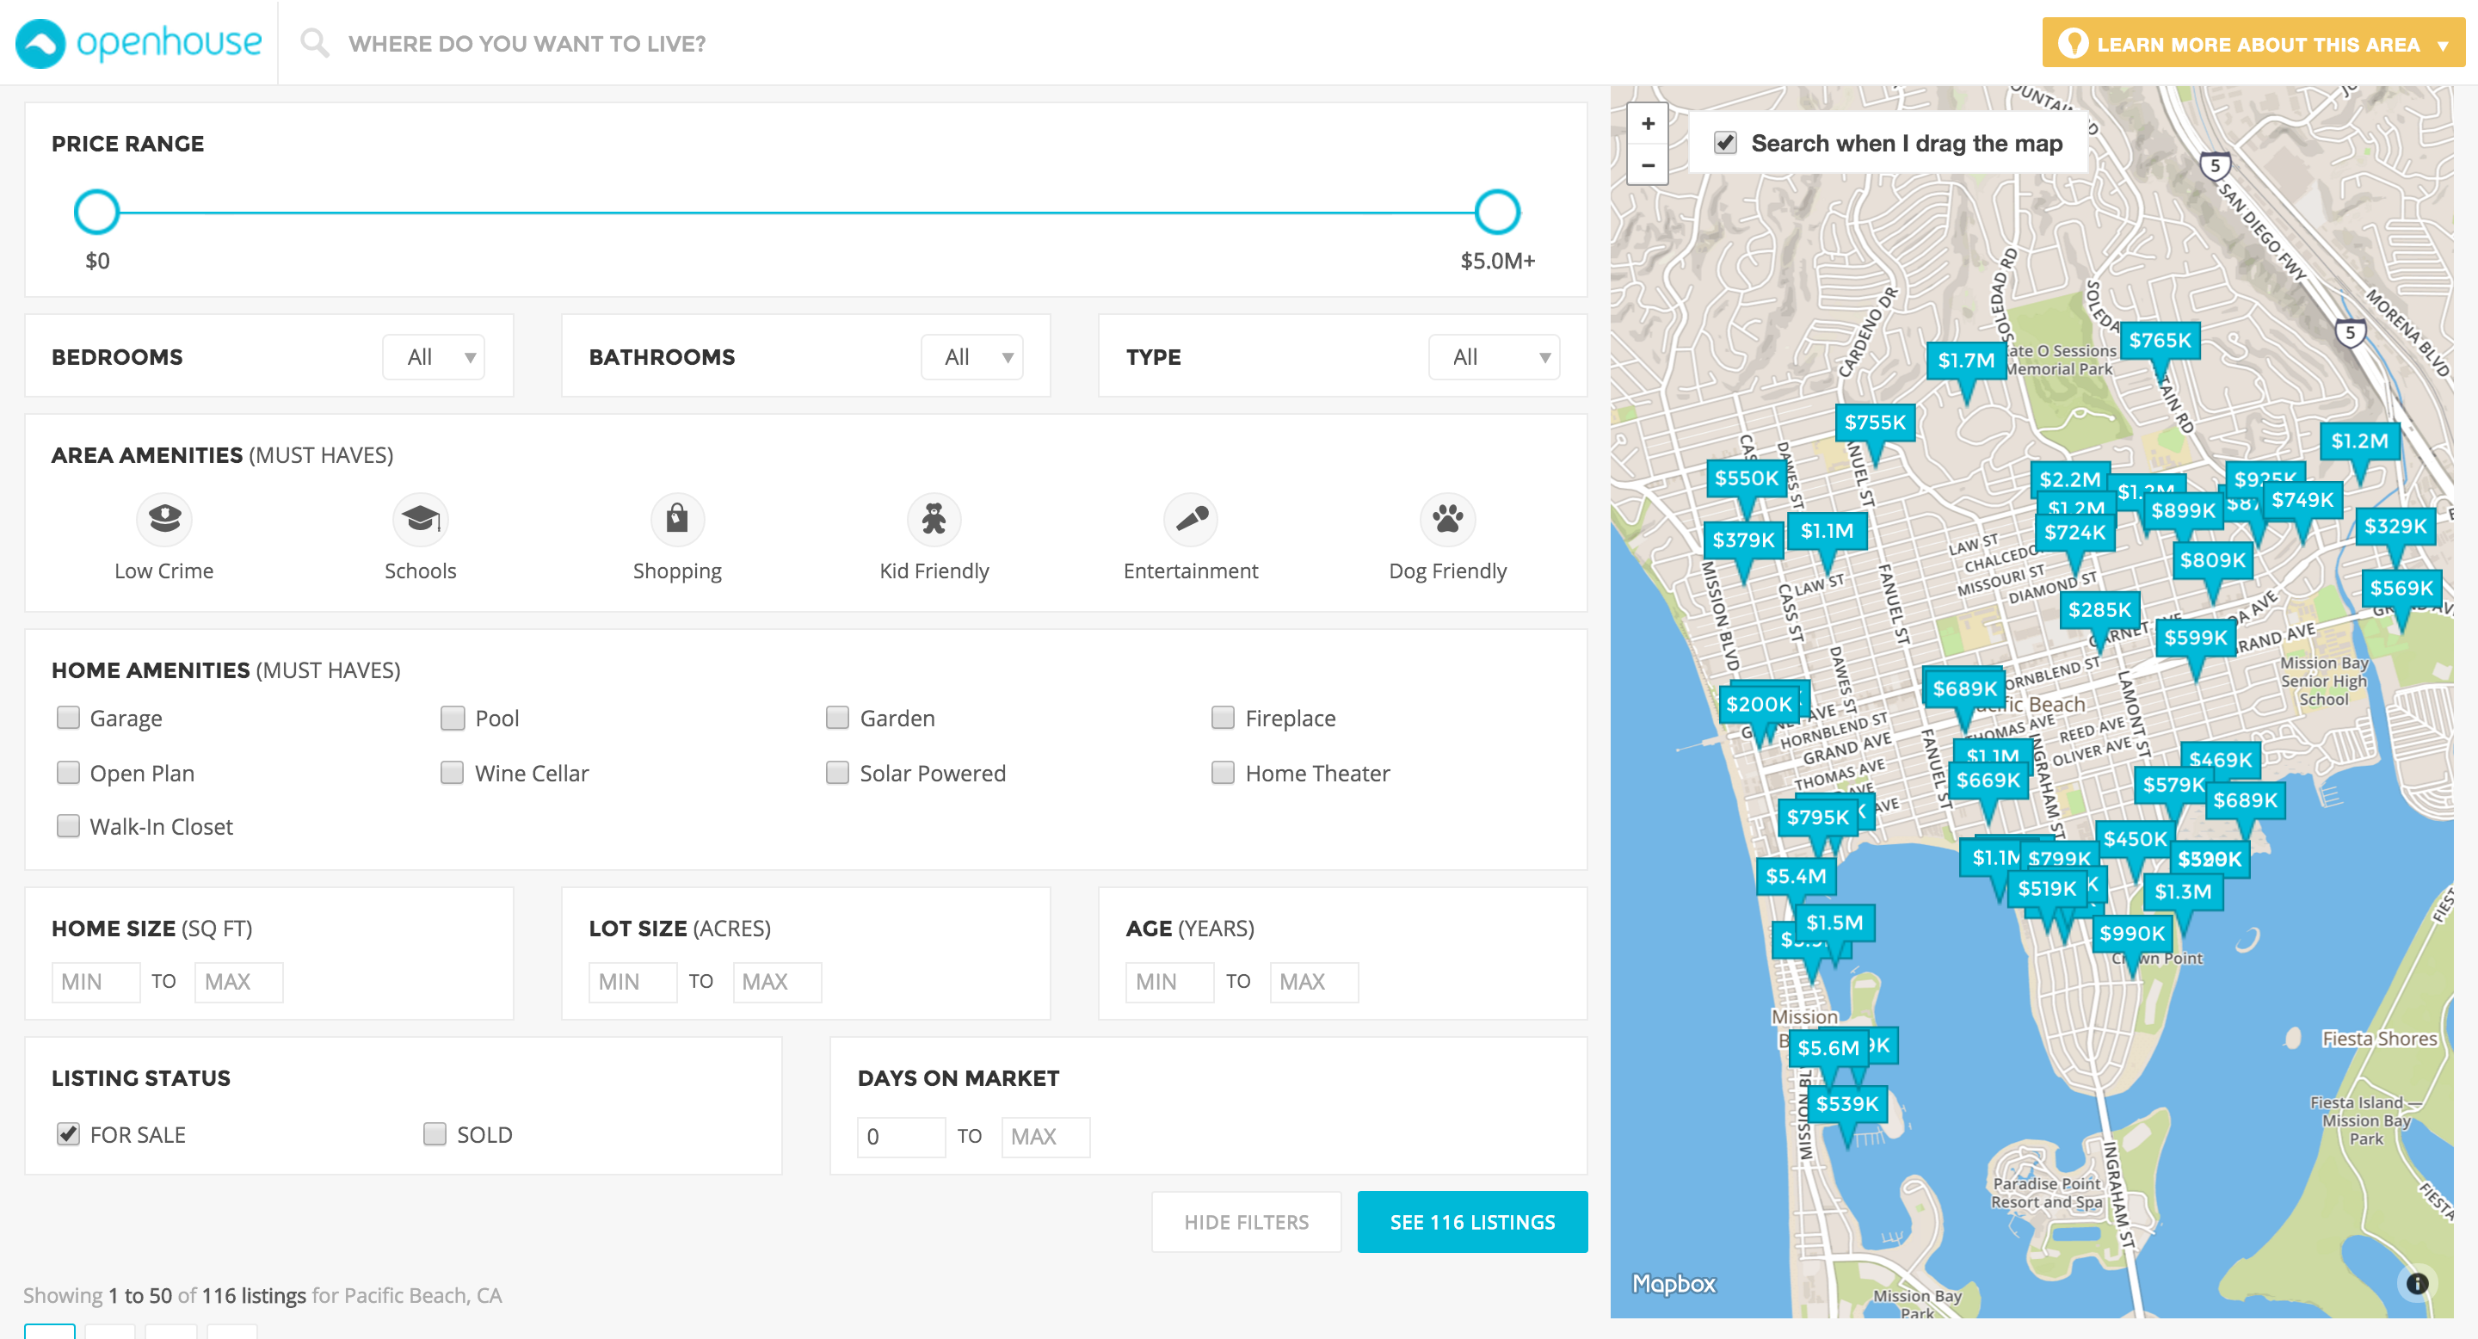
Task: Select the Entertainment microphone icon
Action: 1190,520
